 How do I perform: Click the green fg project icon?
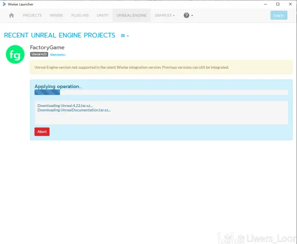[x=15, y=54]
